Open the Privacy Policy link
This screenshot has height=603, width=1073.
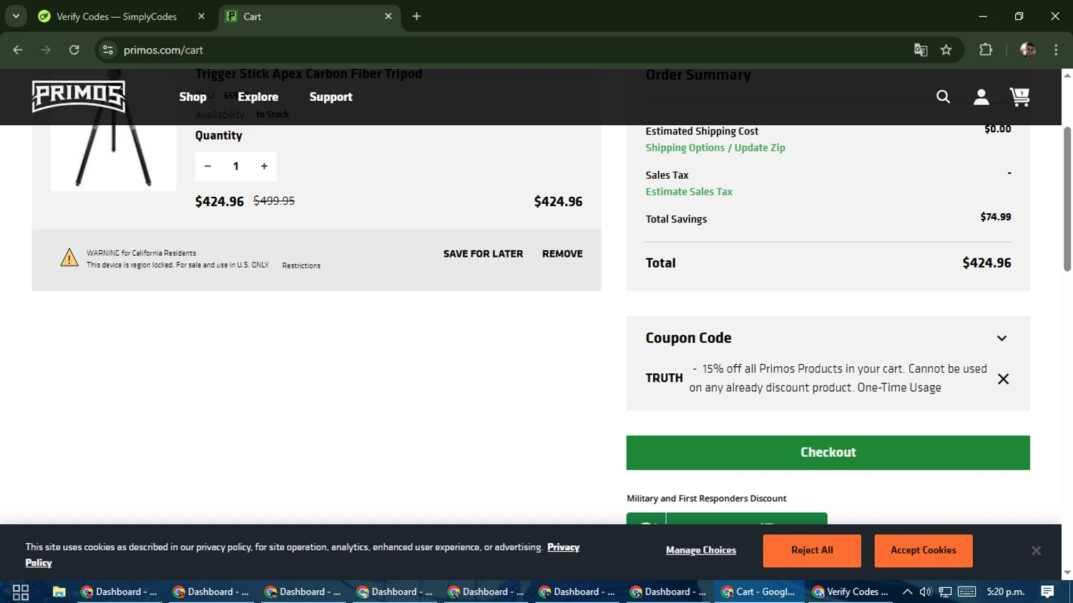click(564, 547)
